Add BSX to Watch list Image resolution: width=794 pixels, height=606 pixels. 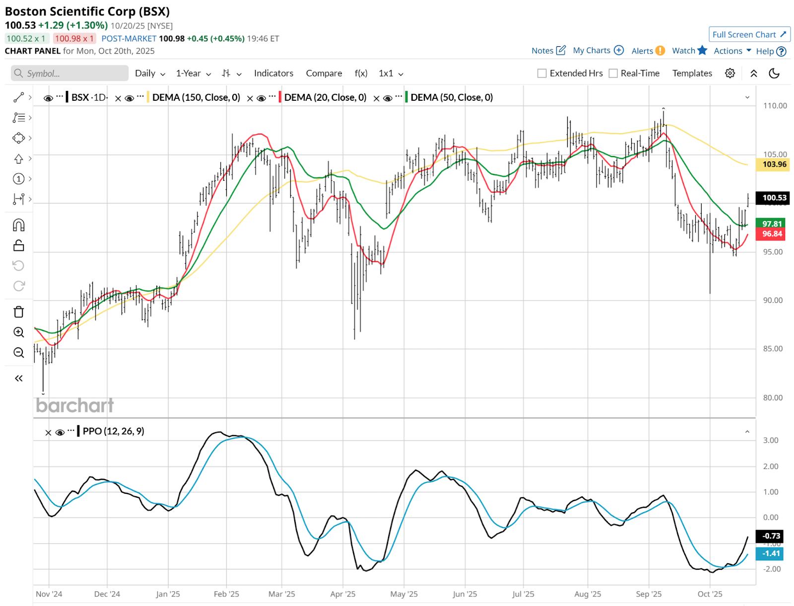tap(689, 51)
